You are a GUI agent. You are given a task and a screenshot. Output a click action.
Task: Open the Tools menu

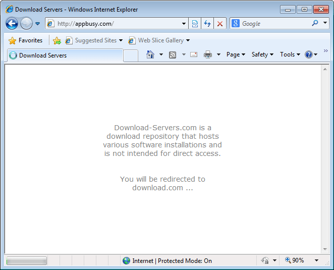coord(290,55)
